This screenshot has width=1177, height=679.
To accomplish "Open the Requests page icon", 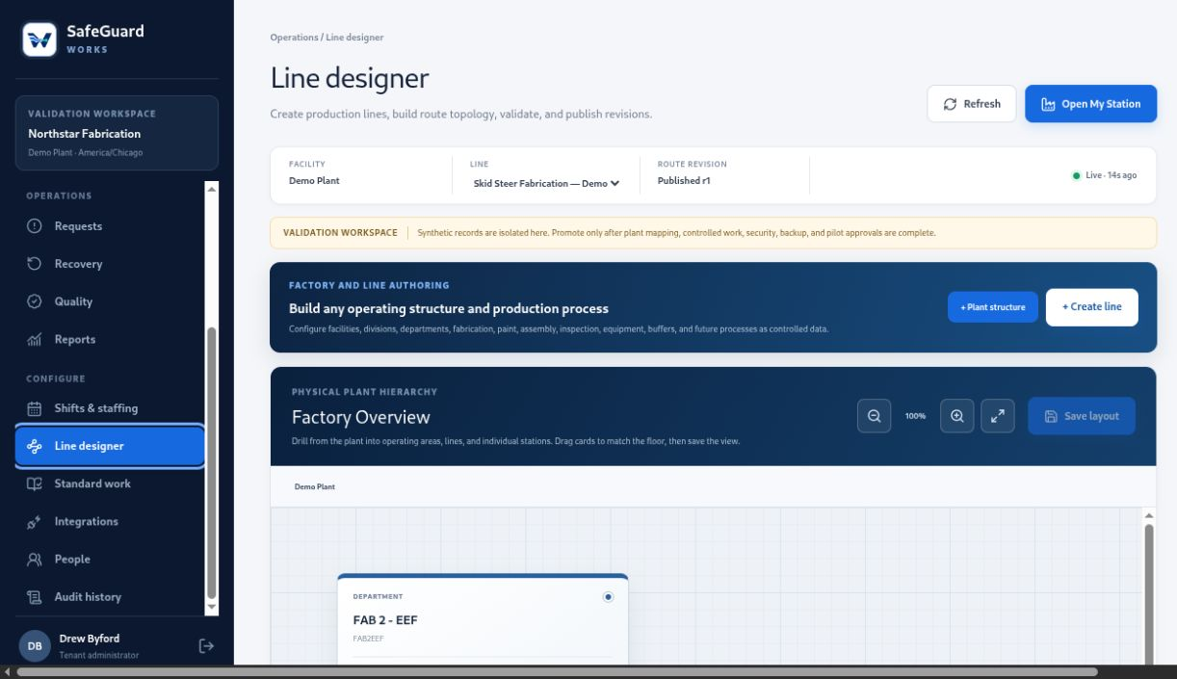I will pos(35,226).
